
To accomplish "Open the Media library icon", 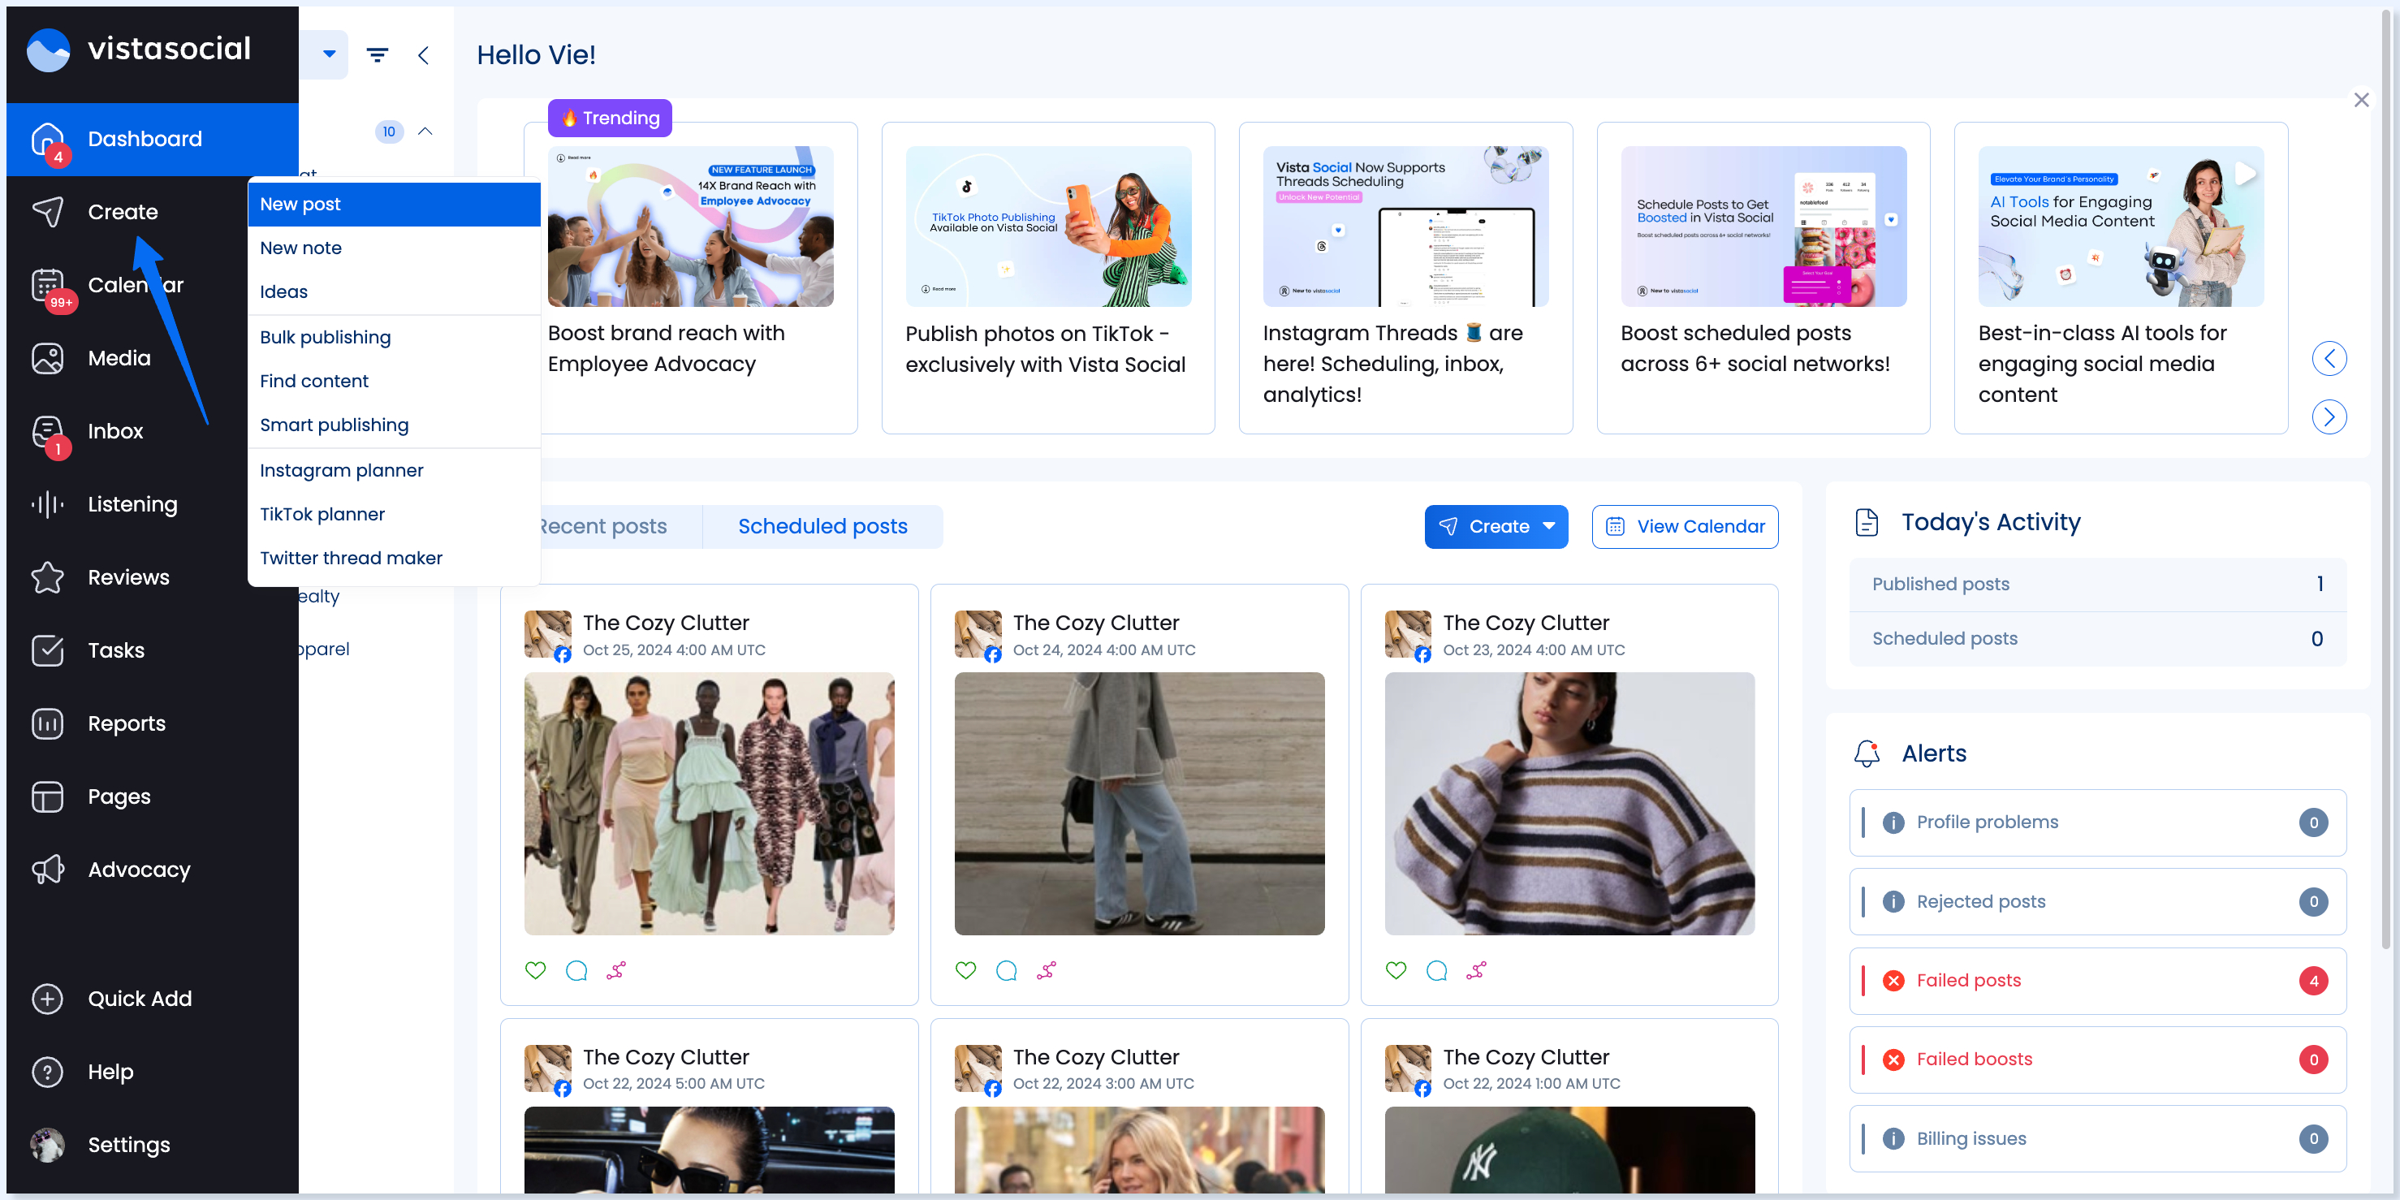I will click(48, 358).
